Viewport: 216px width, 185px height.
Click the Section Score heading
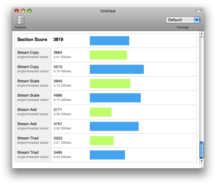[x=32, y=39]
